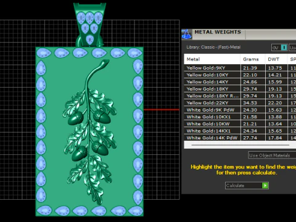The height and width of the screenshot is (222, 296).
Task: Select the pendant bail in the viewport
Action: [90, 25]
